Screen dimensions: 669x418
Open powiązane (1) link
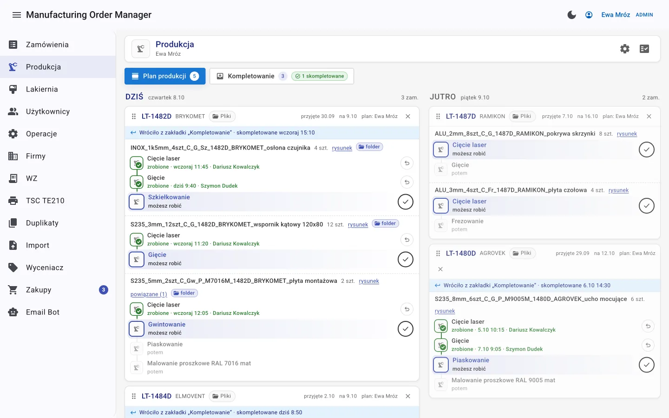149,294
